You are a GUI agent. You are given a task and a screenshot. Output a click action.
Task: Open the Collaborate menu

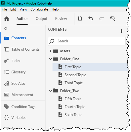pyautogui.click(x=39, y=9)
